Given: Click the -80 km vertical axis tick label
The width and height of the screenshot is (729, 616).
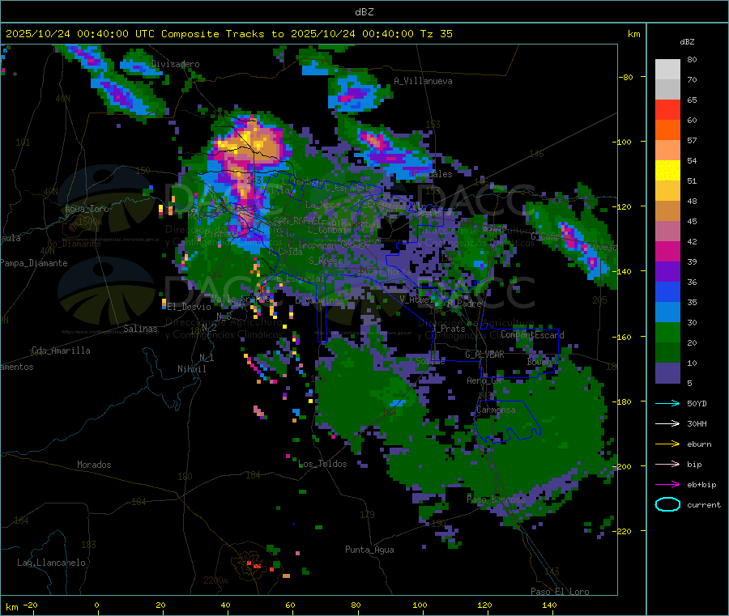Looking at the screenshot, I should coord(625,77).
